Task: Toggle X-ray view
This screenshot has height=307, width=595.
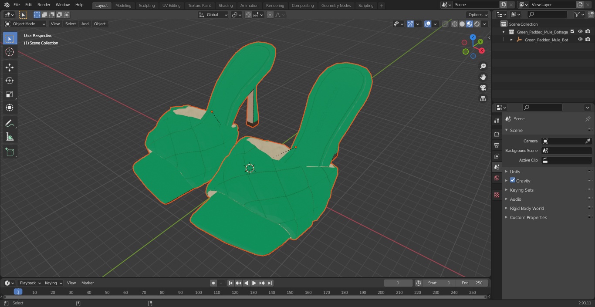Action: click(x=445, y=24)
